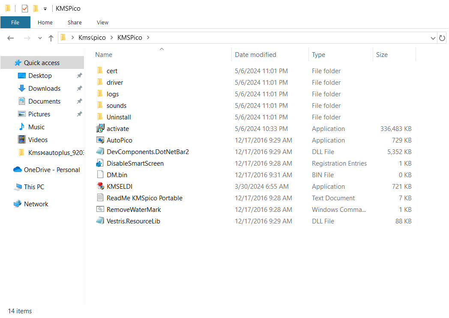Select the Uninstall folder icon
The height and width of the screenshot is (318, 449).
[x=100, y=117]
